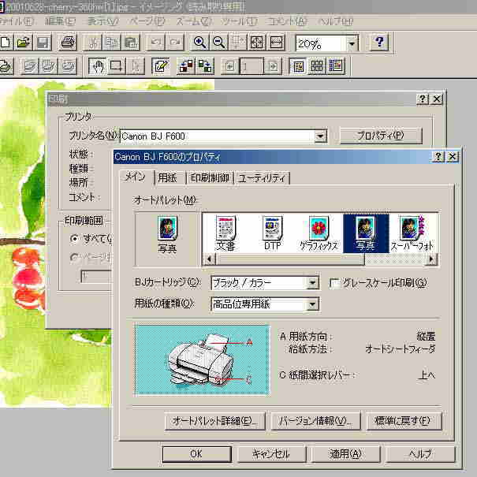The image size is (477, 477).
Task: Enable グレースケール印刷 checkbox
Action: click(x=335, y=283)
